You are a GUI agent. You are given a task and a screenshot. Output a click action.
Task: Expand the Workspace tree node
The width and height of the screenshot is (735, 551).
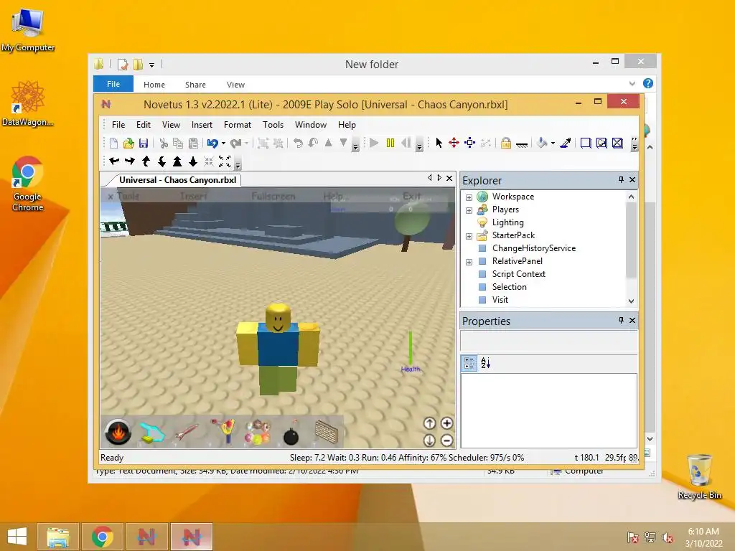(469, 197)
